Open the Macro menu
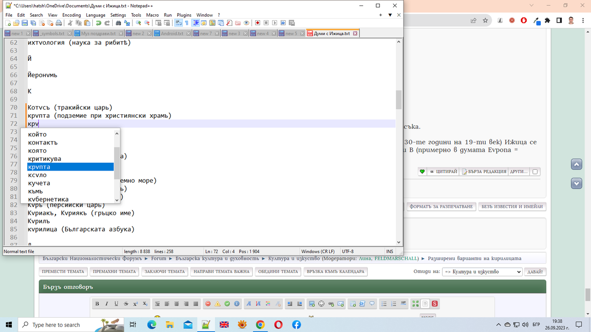Viewport: 591px width, 332px height. tap(152, 15)
